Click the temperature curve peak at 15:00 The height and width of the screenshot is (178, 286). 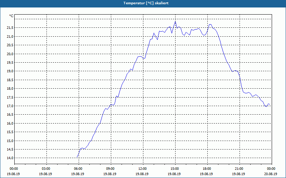175,21
